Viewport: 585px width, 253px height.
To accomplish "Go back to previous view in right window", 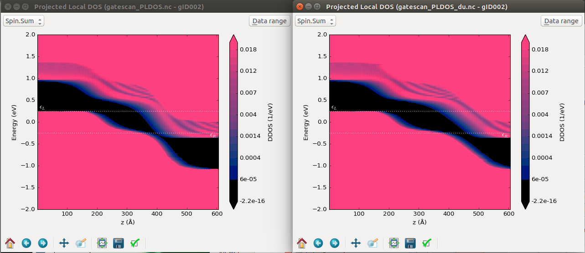I will pyautogui.click(x=318, y=243).
